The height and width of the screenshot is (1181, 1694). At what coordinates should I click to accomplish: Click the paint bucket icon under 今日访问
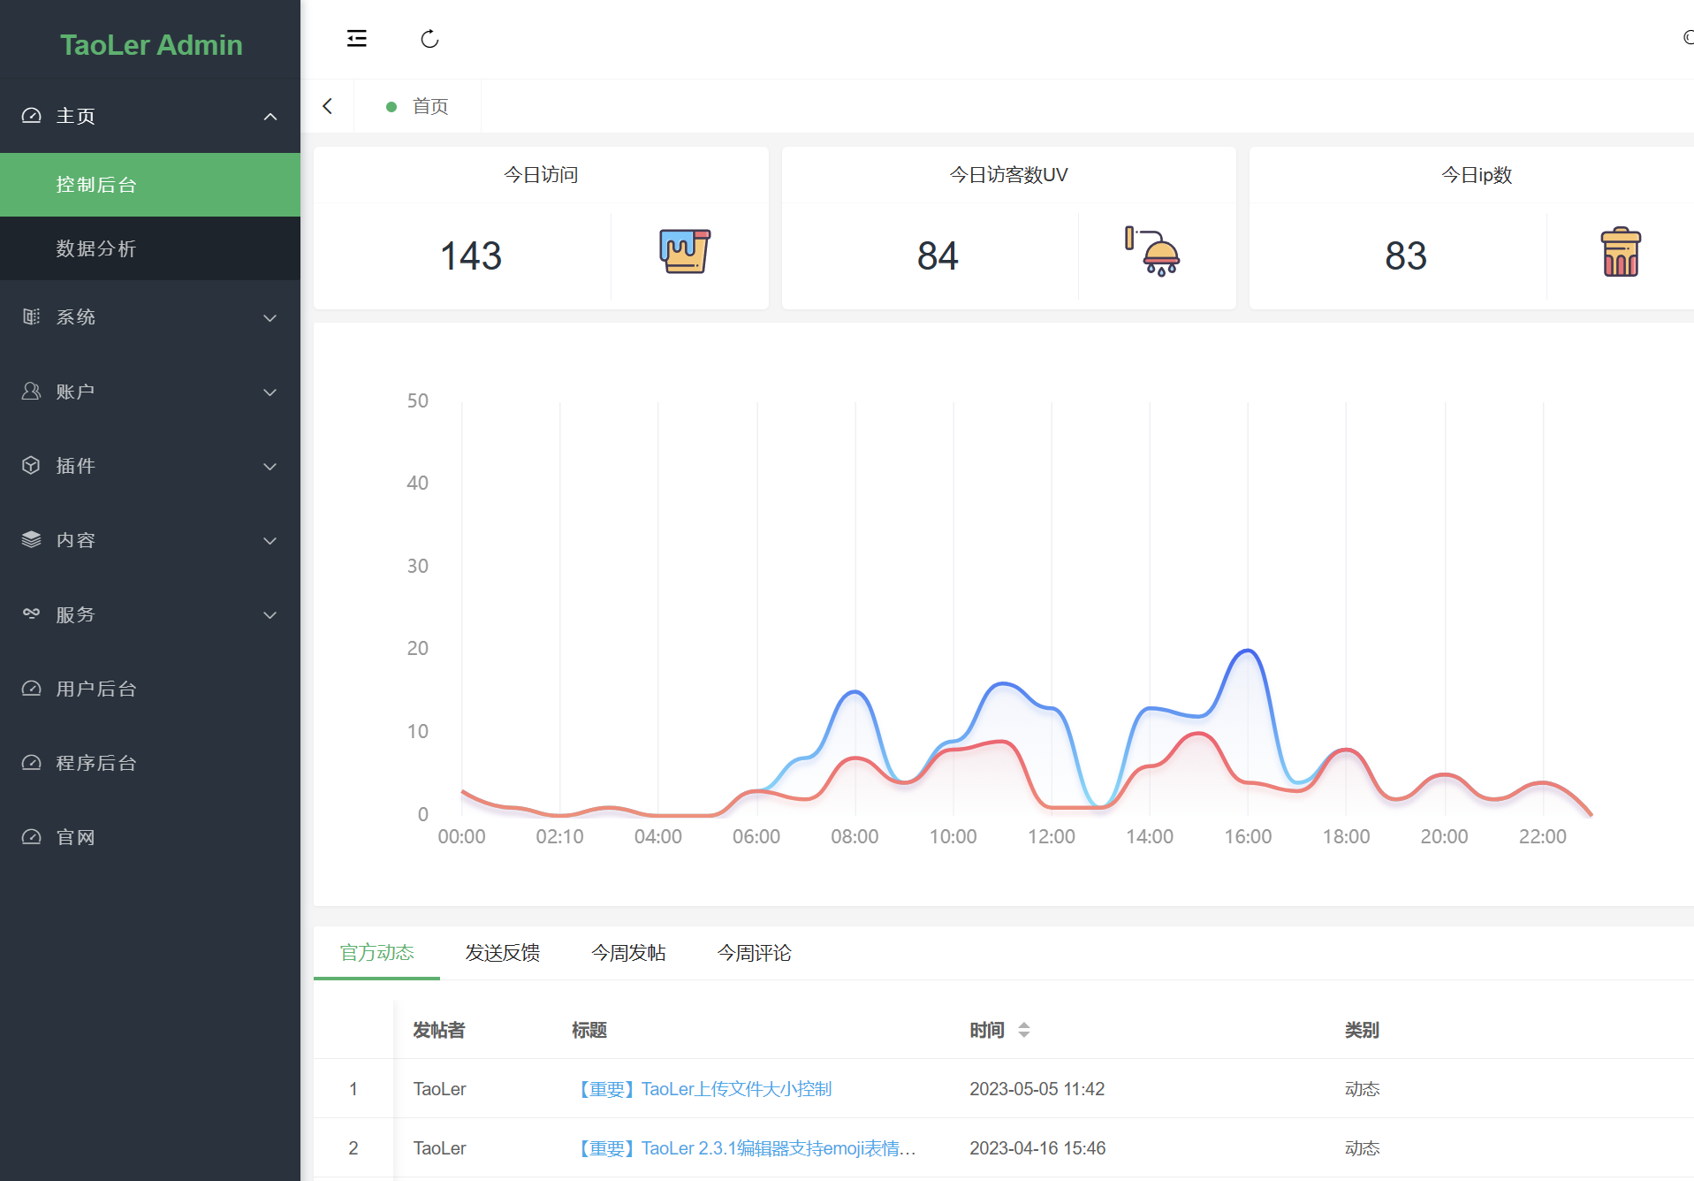[x=685, y=252]
